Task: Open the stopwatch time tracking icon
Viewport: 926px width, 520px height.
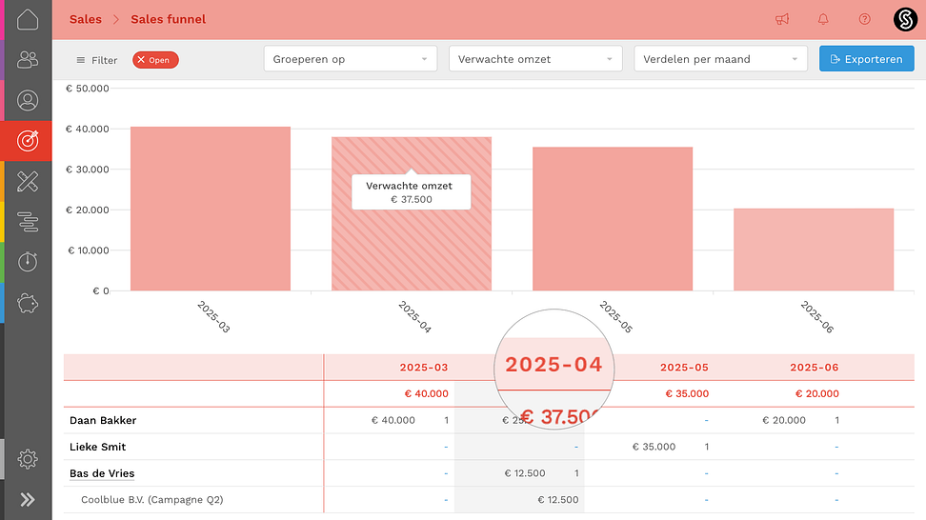Action: point(28,262)
